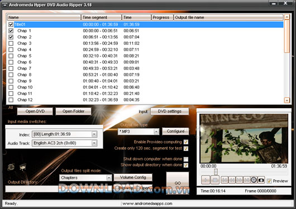
Task: Uncheck the Title01 checkbox
Action: [11, 25]
